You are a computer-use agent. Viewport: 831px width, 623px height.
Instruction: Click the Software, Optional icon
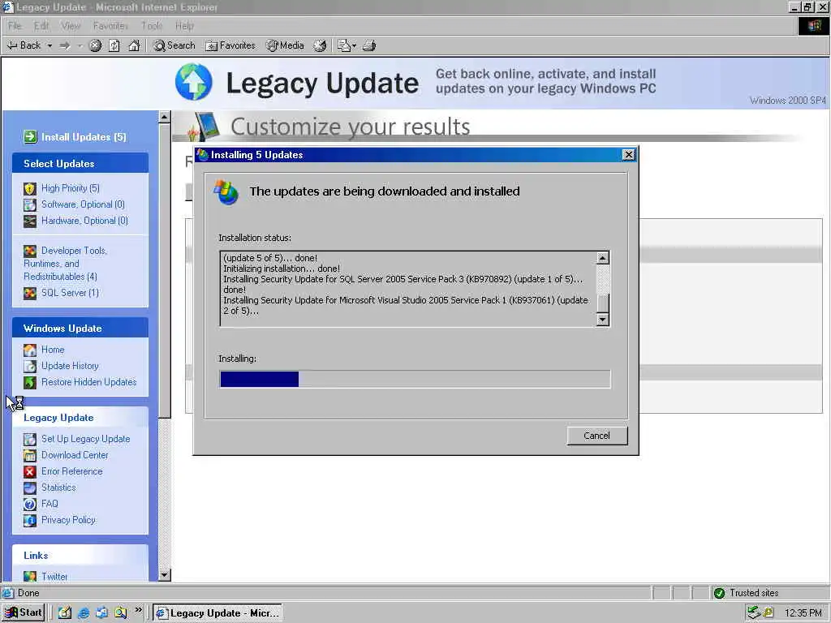pyautogui.click(x=30, y=204)
